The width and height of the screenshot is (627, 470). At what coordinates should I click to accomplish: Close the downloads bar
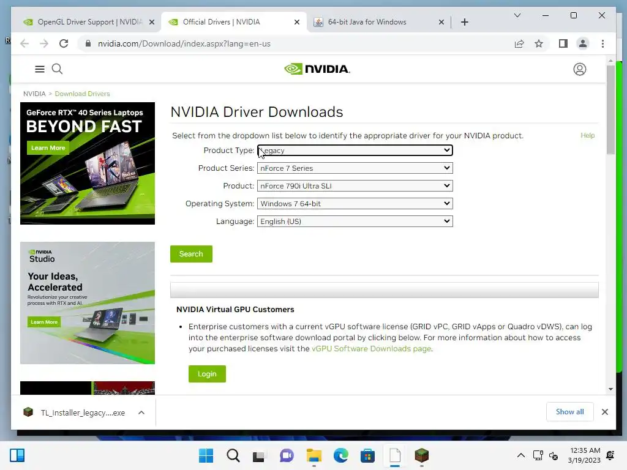click(x=604, y=412)
